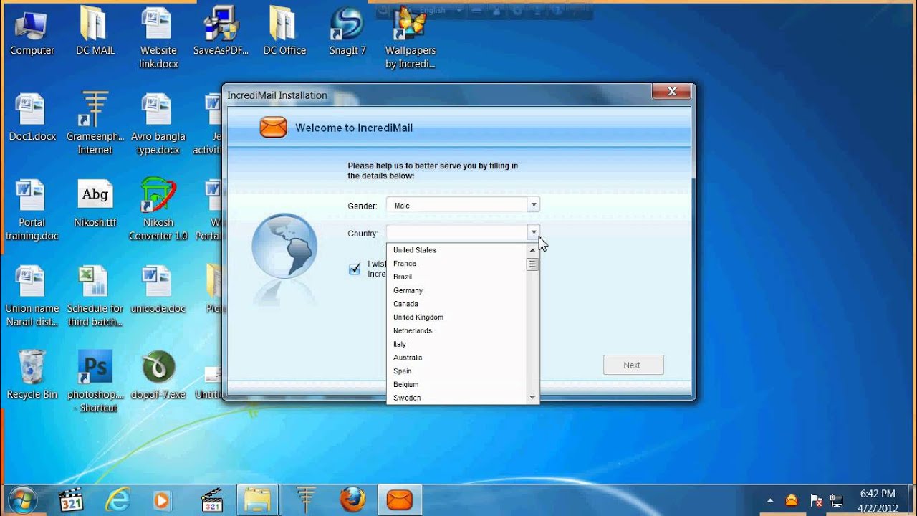
Task: Open Media Player Classic in taskbar
Action: pyautogui.click(x=71, y=500)
